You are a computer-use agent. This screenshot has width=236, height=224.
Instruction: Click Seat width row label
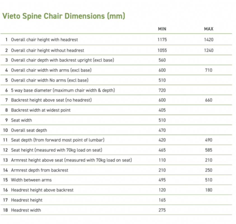coord(21,120)
